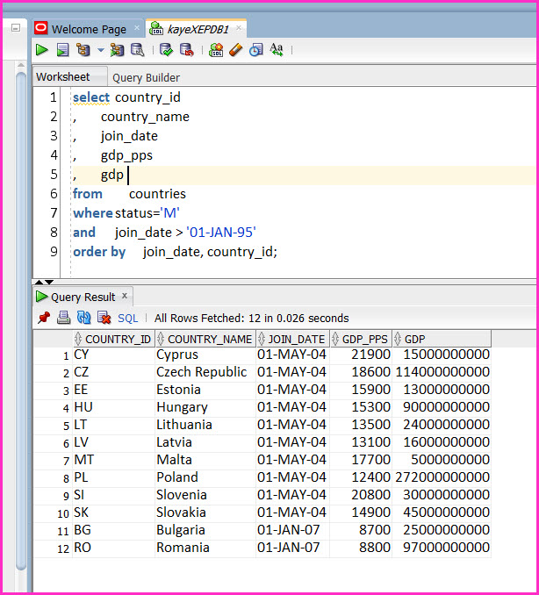The height and width of the screenshot is (595, 539).
Task: Click the Delete row red X icon
Action: pos(104,318)
